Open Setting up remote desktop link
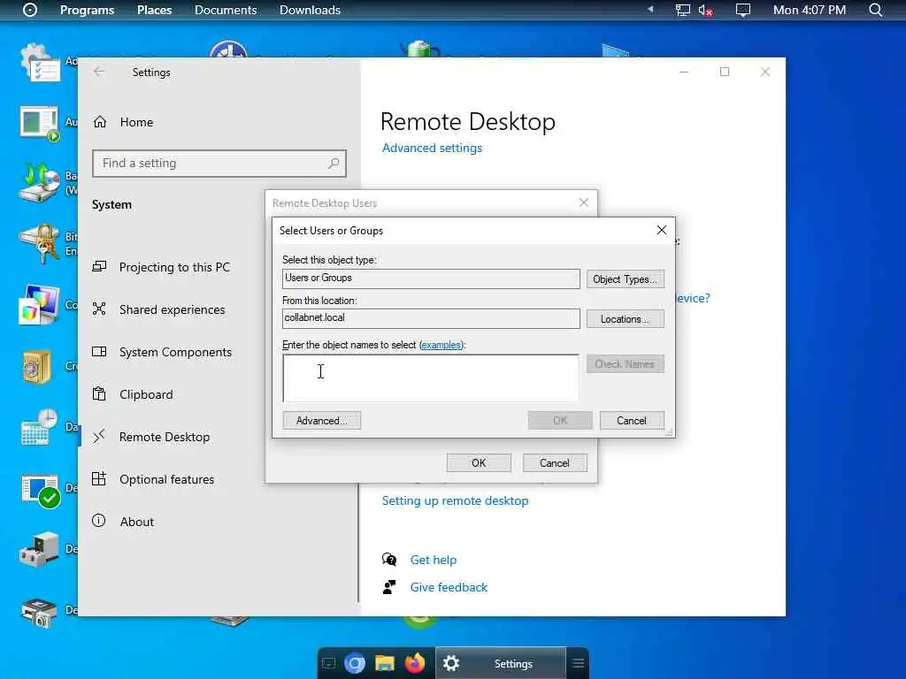 [x=456, y=501]
